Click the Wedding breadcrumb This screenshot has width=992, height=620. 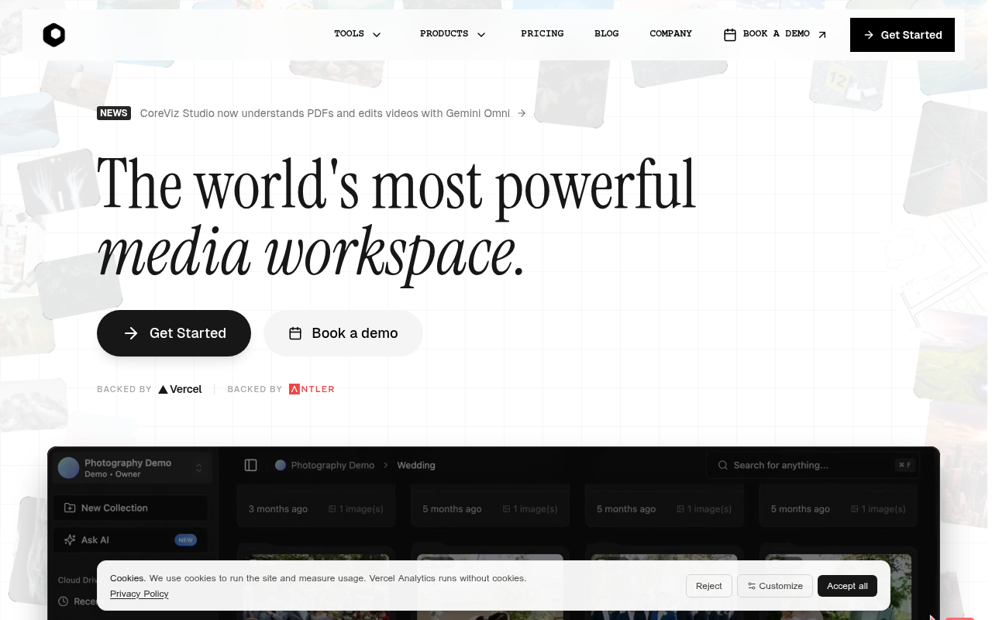[416, 465]
